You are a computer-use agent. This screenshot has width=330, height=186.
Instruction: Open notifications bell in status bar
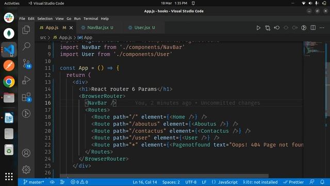tap(322, 182)
